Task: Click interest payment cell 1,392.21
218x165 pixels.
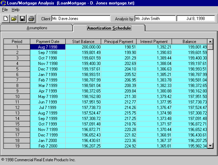Action: pyautogui.click(x=154, y=47)
